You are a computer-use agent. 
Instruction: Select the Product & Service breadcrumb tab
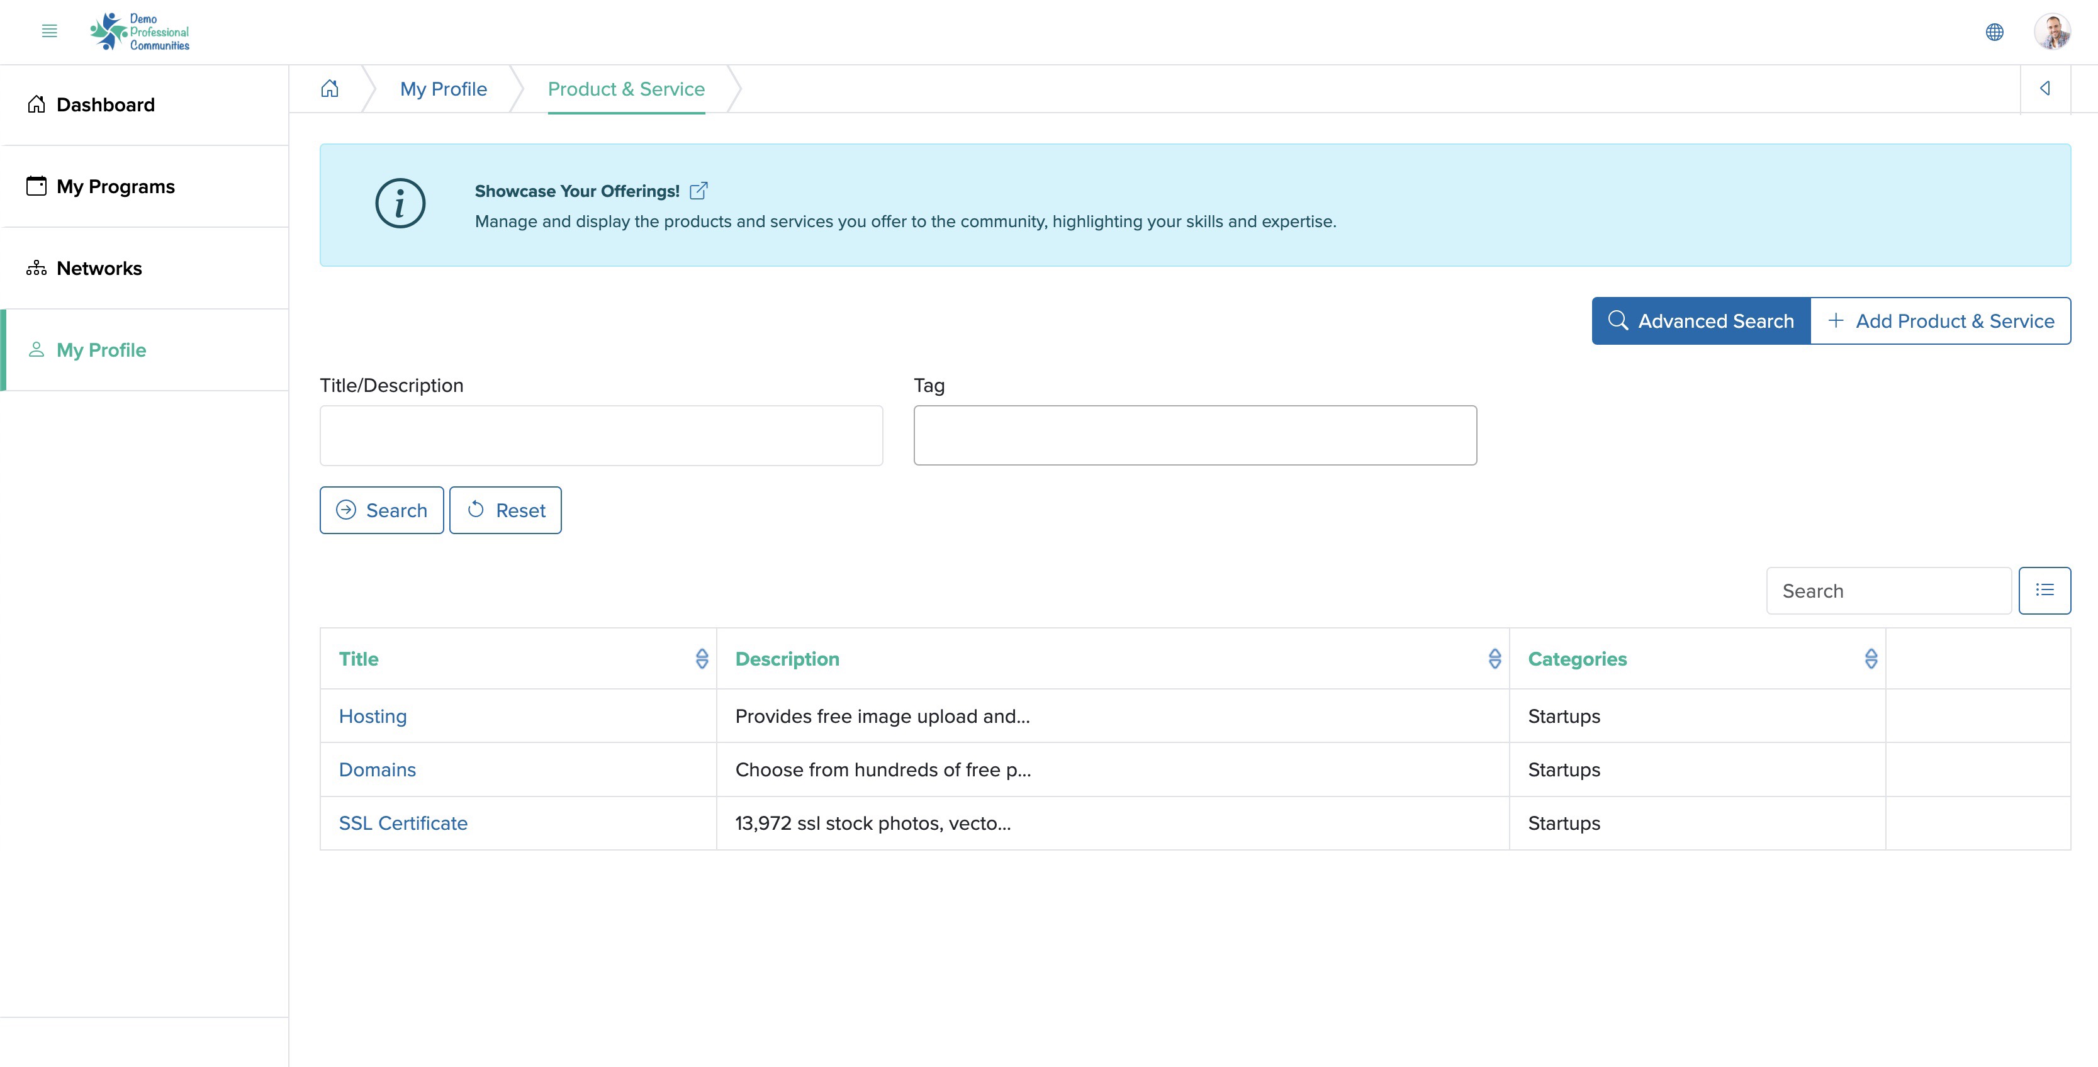[625, 89]
